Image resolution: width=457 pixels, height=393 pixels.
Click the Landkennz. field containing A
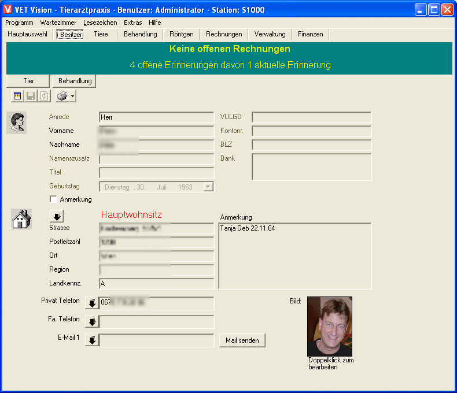157,284
